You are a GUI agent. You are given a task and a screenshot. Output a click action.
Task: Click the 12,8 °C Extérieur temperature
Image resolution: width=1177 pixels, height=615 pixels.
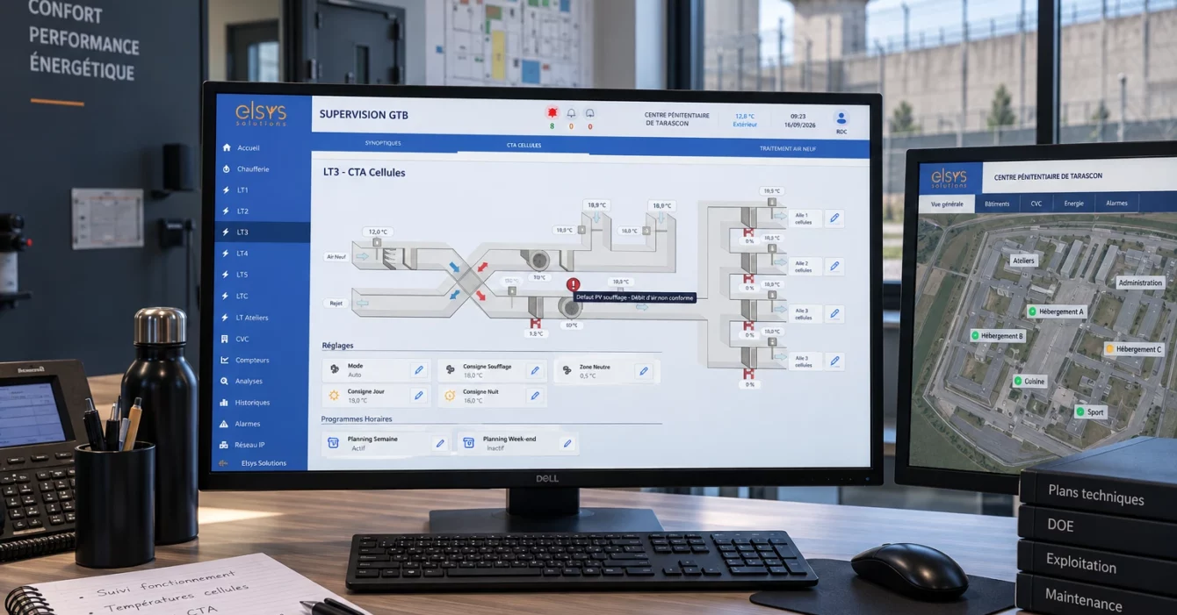point(745,119)
